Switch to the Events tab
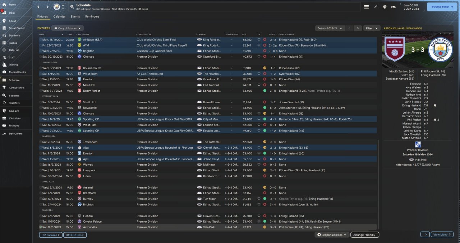Image resolution: width=460 pixels, height=243 pixels. (x=75, y=16)
